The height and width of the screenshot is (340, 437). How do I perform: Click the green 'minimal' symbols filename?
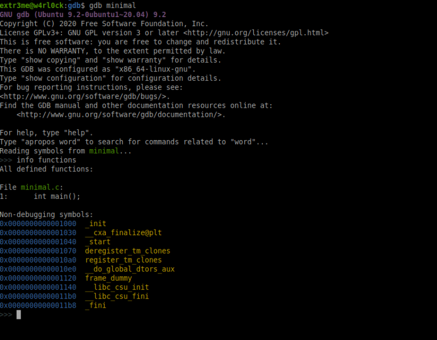point(104,151)
